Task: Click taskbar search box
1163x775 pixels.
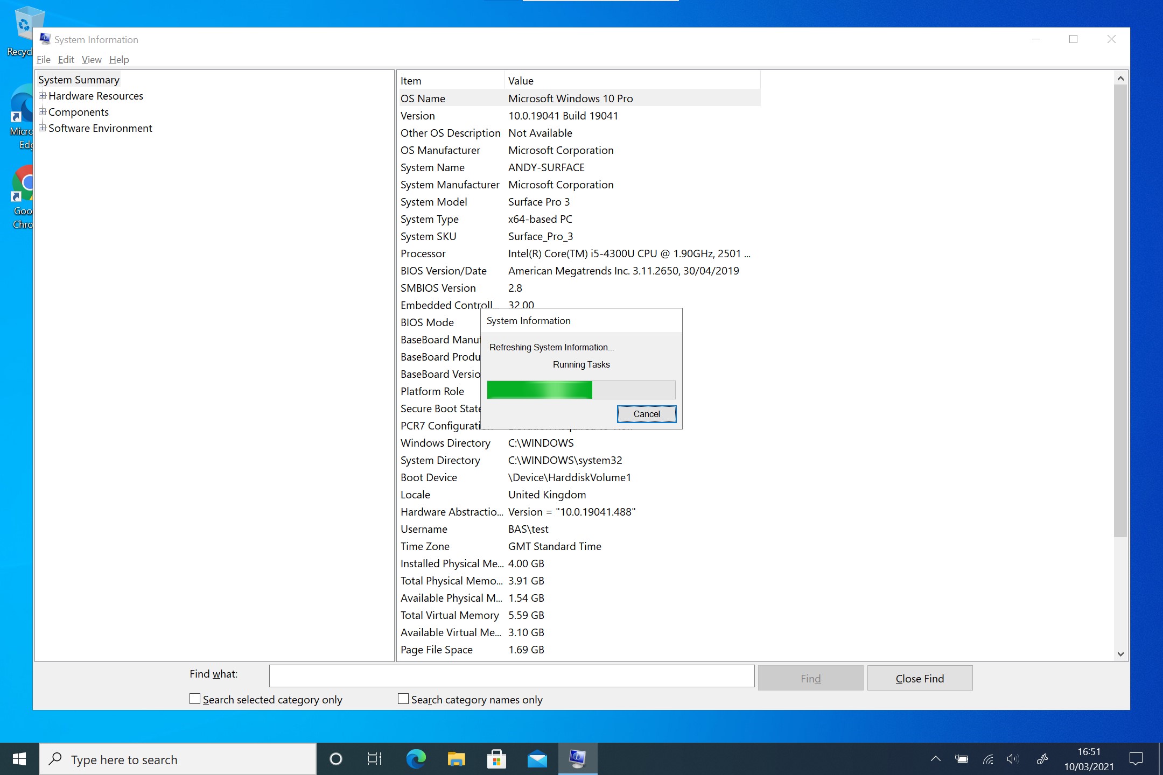Action: [x=178, y=759]
